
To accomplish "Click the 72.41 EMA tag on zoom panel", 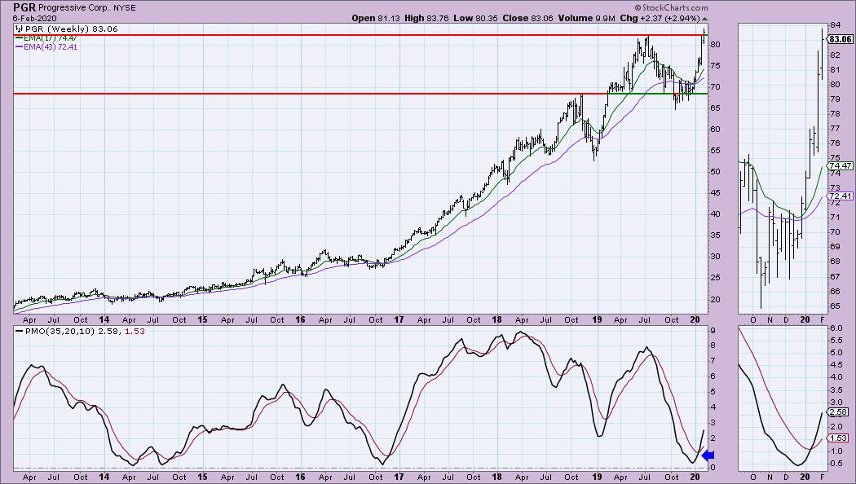I will [x=841, y=196].
